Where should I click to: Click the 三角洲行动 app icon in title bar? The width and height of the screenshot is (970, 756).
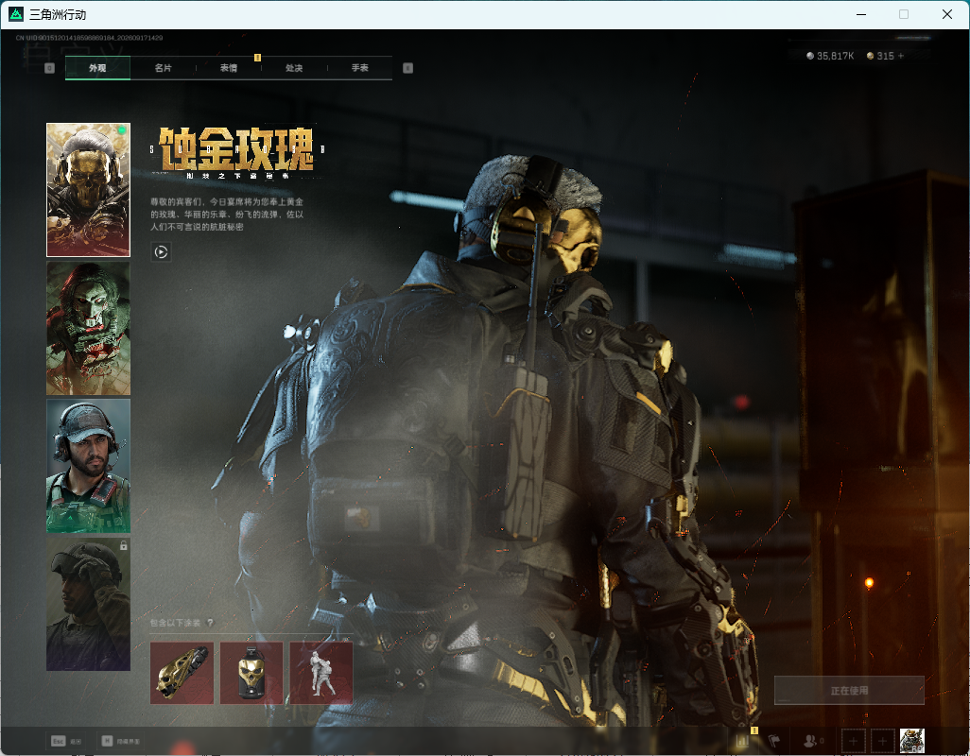click(x=15, y=14)
